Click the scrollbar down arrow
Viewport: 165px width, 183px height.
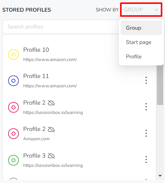[160, 176]
